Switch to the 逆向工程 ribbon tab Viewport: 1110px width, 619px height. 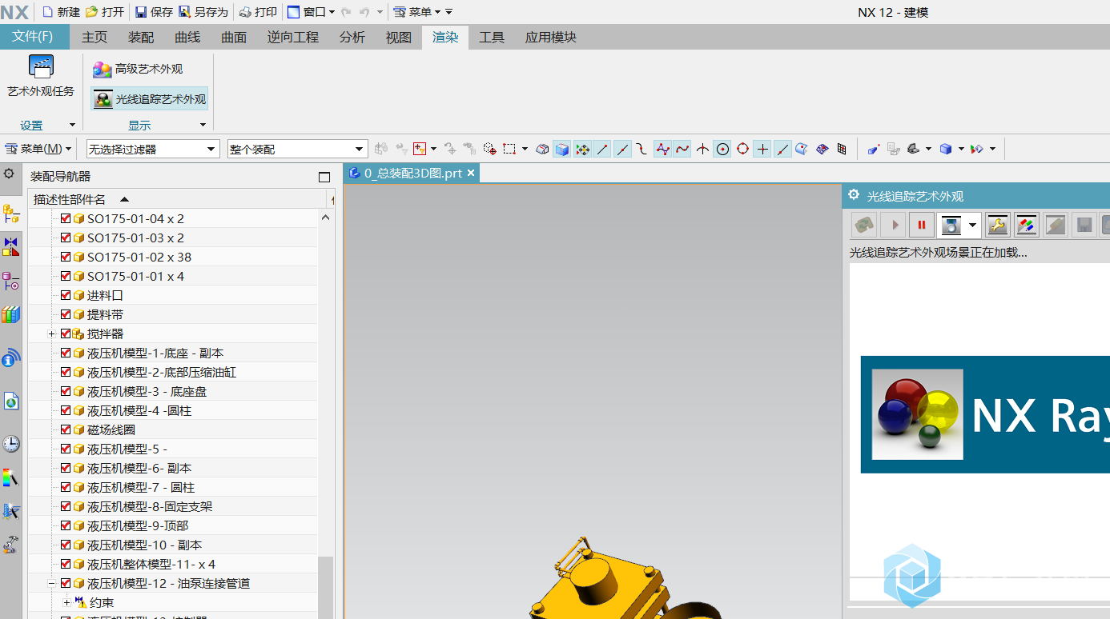(x=293, y=37)
